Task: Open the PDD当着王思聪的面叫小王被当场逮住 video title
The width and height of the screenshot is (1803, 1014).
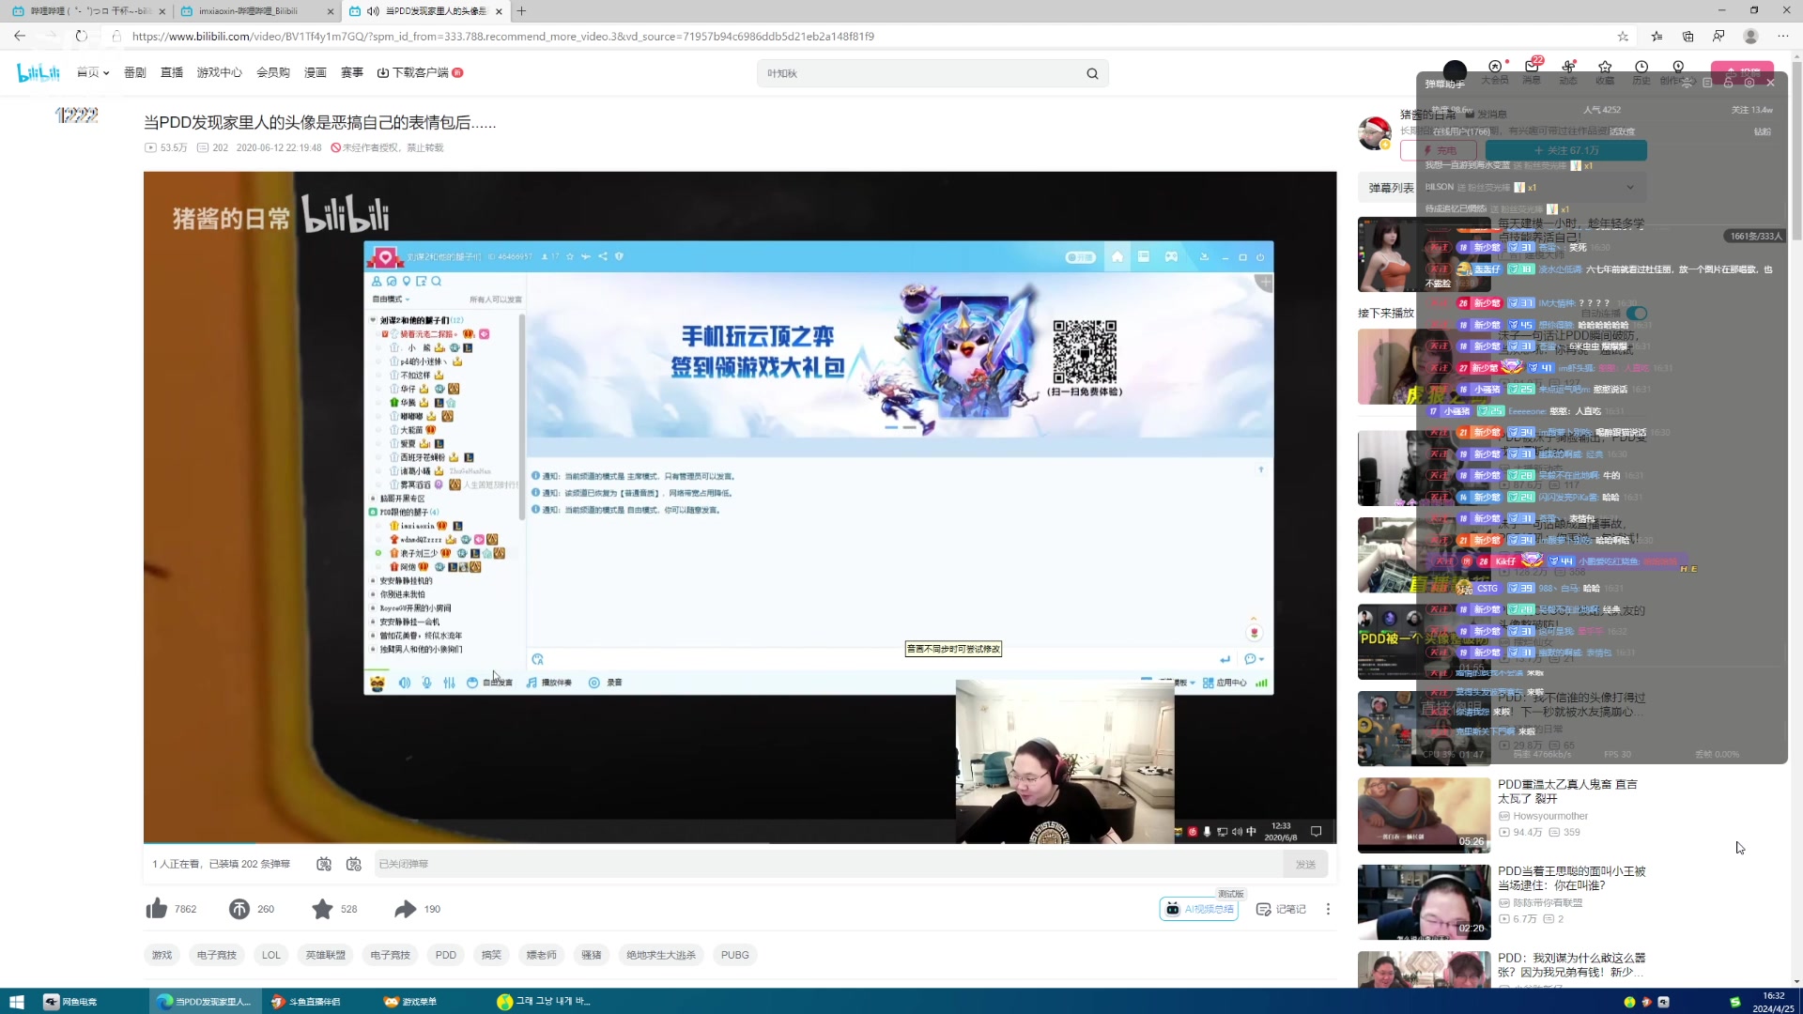Action: click(1572, 878)
